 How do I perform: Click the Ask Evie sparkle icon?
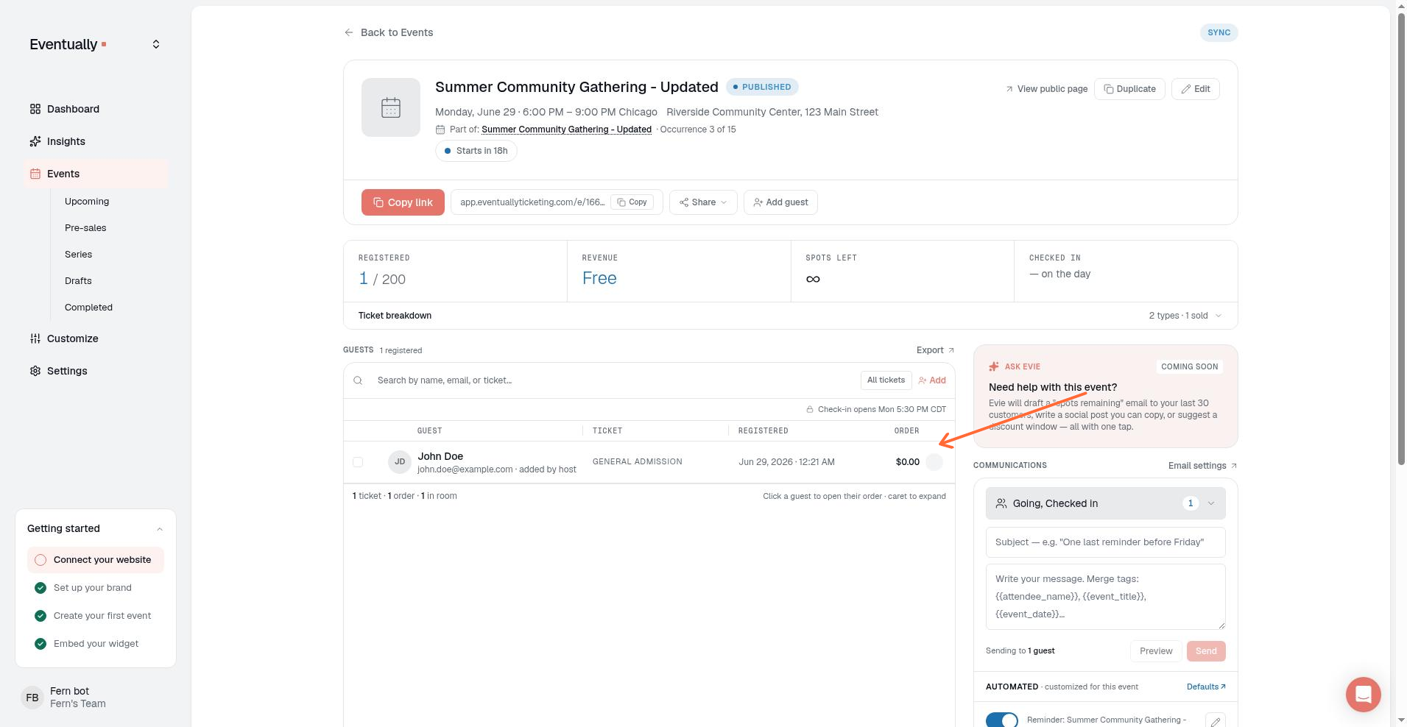994,366
